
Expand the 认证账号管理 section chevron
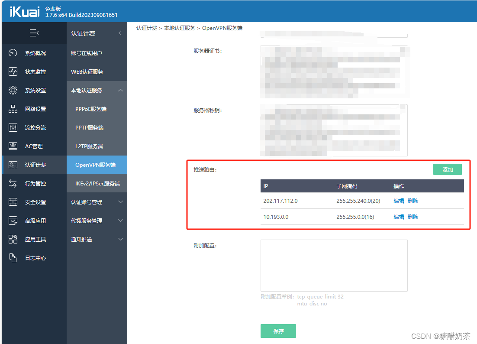coord(120,202)
